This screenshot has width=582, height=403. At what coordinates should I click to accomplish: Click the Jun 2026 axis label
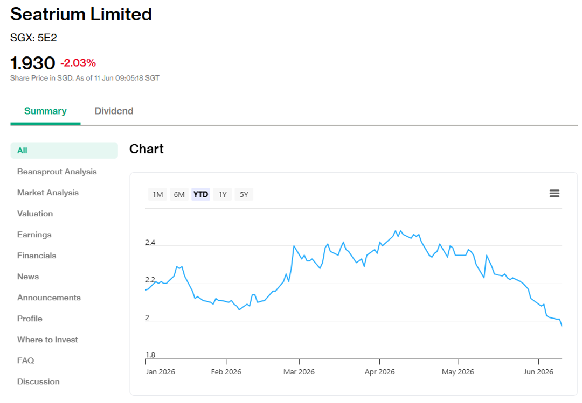click(x=538, y=372)
